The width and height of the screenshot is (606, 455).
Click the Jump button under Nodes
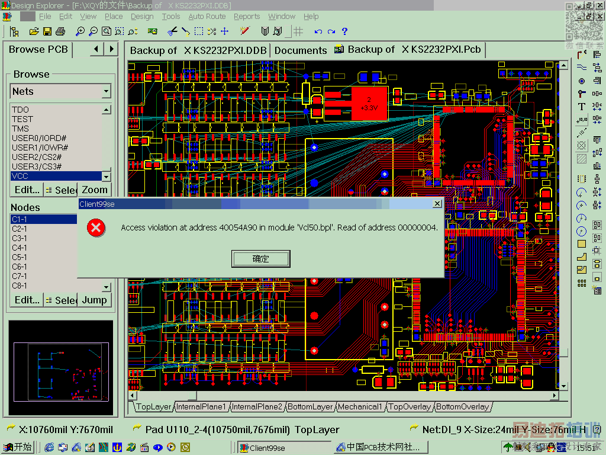click(95, 300)
